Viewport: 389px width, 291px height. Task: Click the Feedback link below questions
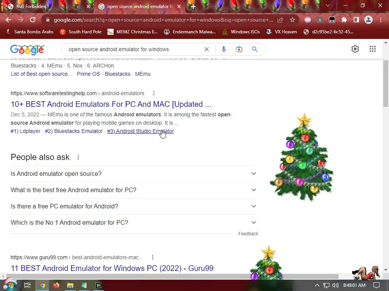[x=248, y=233]
